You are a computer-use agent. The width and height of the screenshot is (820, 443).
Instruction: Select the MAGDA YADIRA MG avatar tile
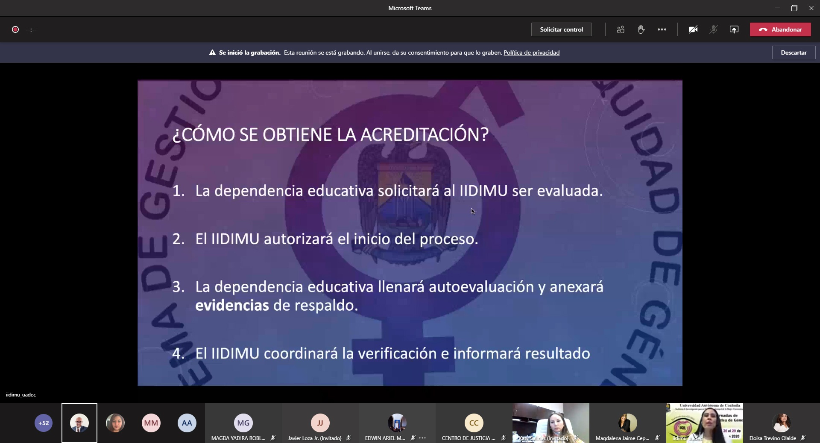point(243,423)
